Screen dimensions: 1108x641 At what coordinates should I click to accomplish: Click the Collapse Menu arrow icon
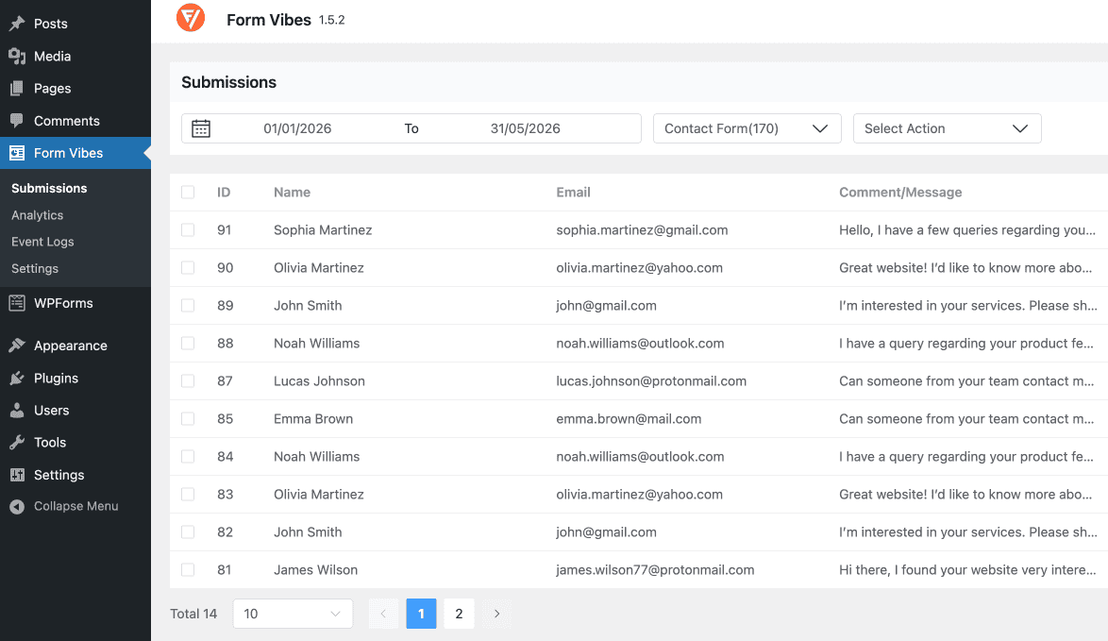click(x=17, y=506)
